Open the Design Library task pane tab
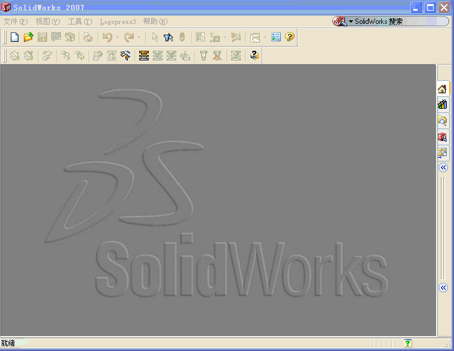This screenshot has height=351, width=454. (443, 105)
